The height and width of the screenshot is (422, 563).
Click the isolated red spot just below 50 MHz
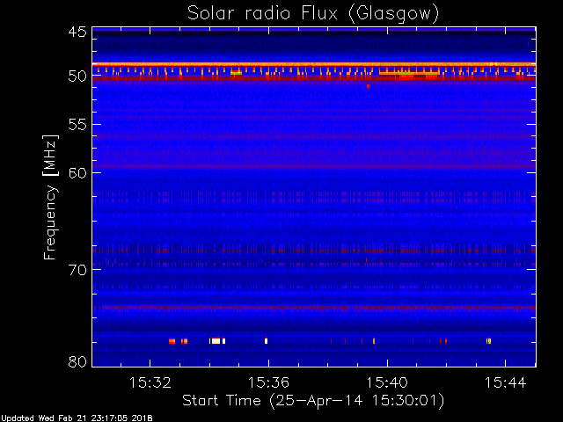point(368,86)
